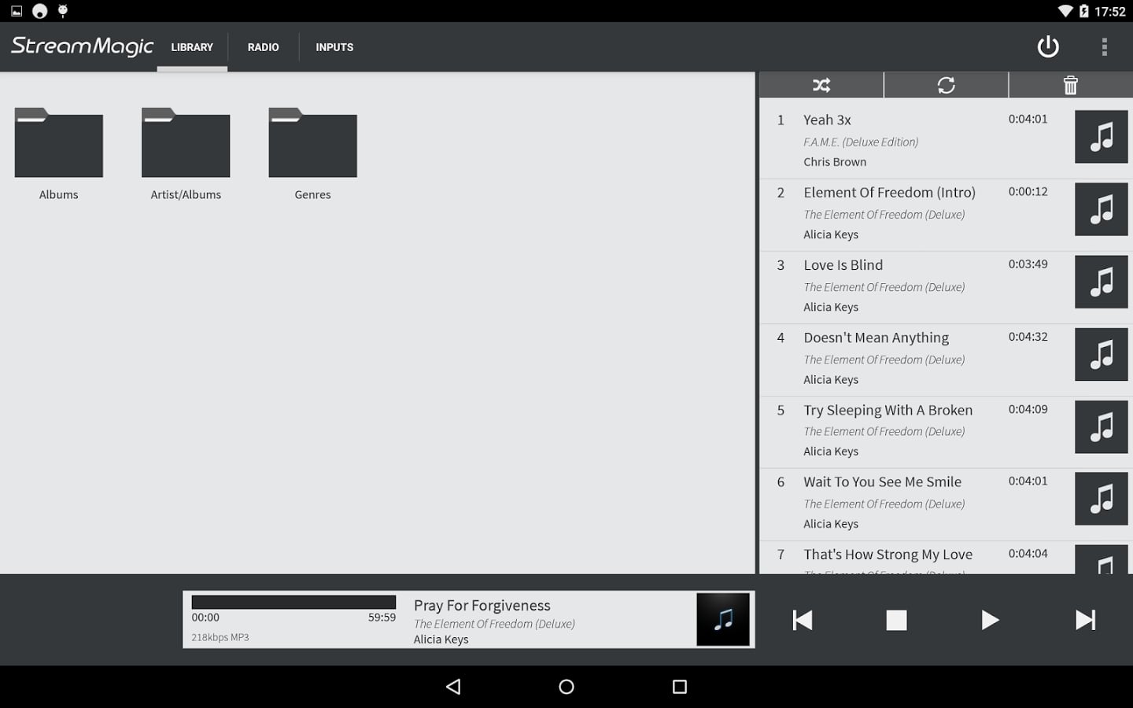Screen dimensions: 1133x708
Task: Tap the Wi-Fi status icon
Action: click(x=1065, y=11)
